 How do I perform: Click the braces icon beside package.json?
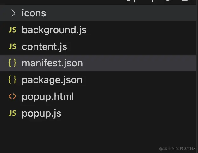[12, 80]
